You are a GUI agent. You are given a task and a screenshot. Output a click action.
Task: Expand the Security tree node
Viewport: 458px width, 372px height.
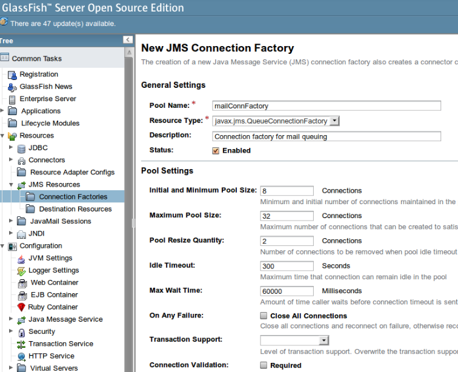(11, 331)
